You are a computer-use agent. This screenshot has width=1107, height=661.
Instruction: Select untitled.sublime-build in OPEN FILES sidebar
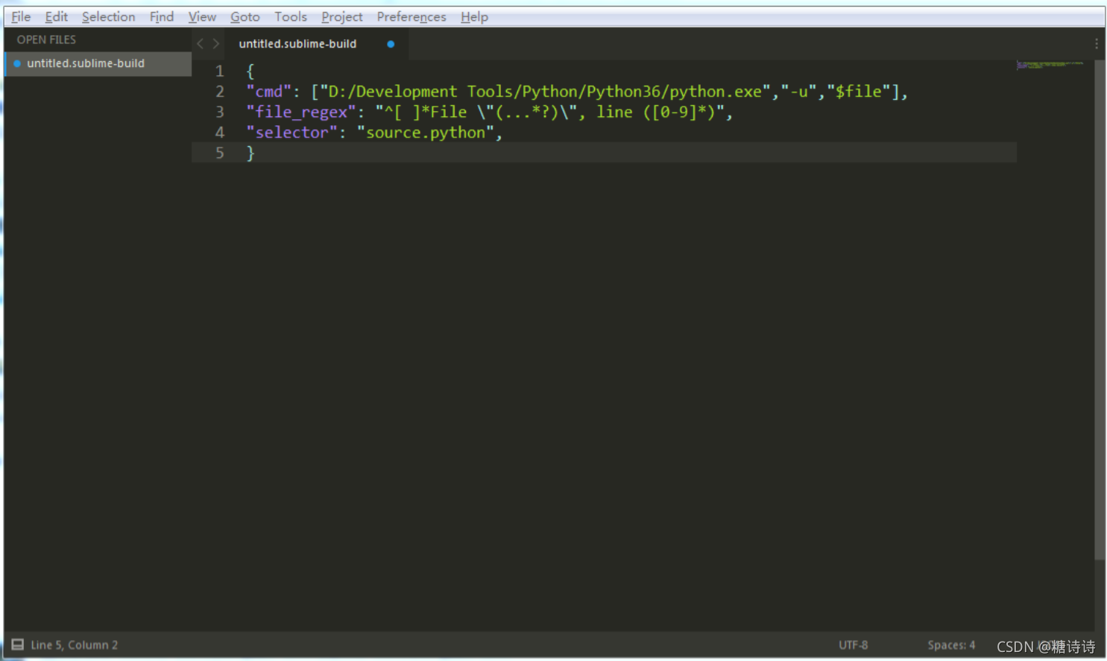click(x=85, y=63)
